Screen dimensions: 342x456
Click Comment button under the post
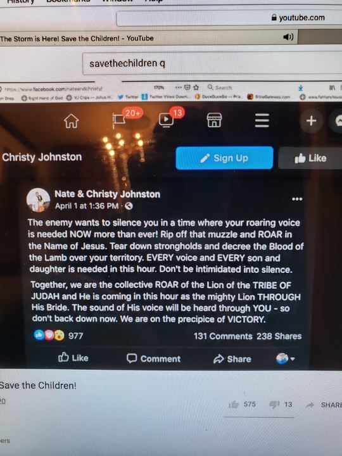tap(153, 358)
